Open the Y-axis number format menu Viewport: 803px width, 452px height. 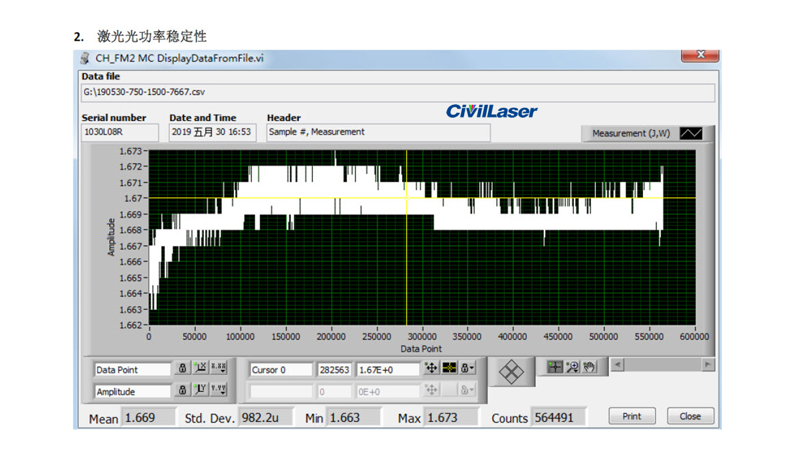(218, 390)
